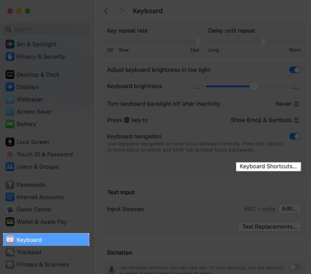This screenshot has width=311, height=274.
Task: Click the Keyboard Shortcuts... button
Action: click(268, 167)
